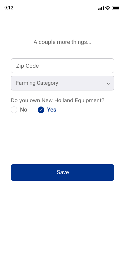Open the Farming Category dropdown
Image resolution: width=125 pixels, height=272 pixels.
tap(63, 83)
